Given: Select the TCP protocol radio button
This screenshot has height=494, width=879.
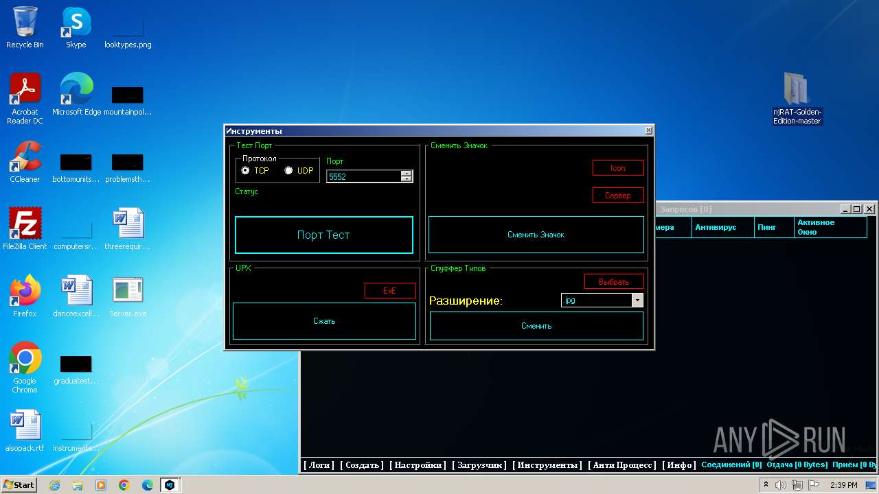Looking at the screenshot, I should click(246, 170).
